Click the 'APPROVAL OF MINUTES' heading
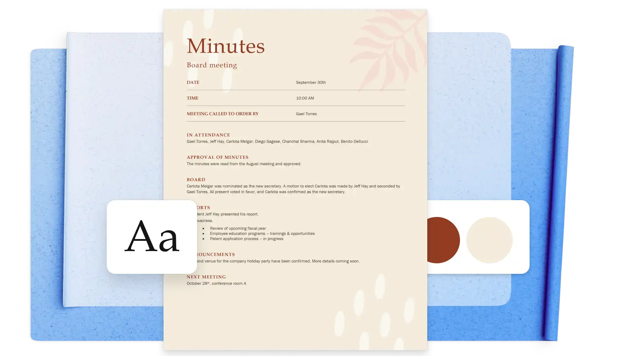The width and height of the screenshot is (633, 356). (218, 157)
